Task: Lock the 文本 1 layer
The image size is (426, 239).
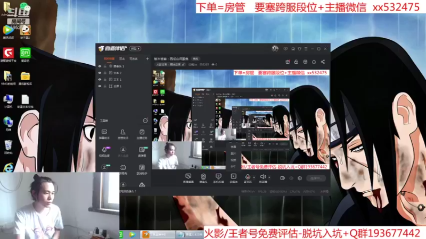Action: 105,79
